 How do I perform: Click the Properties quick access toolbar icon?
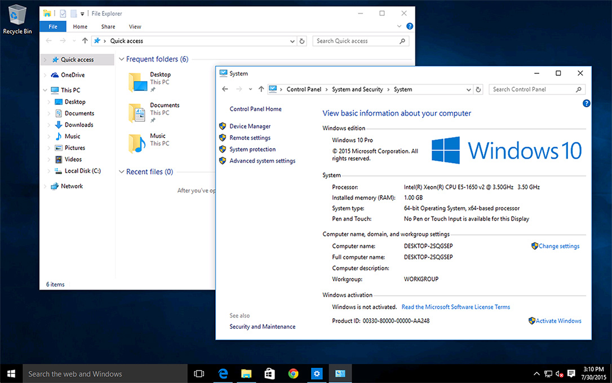pos(63,14)
